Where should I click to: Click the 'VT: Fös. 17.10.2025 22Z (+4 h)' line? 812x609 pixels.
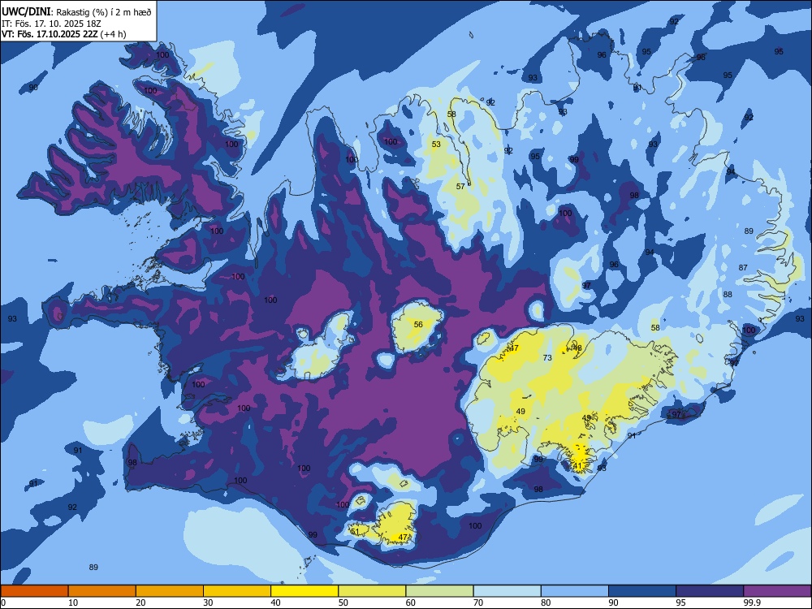(x=63, y=34)
